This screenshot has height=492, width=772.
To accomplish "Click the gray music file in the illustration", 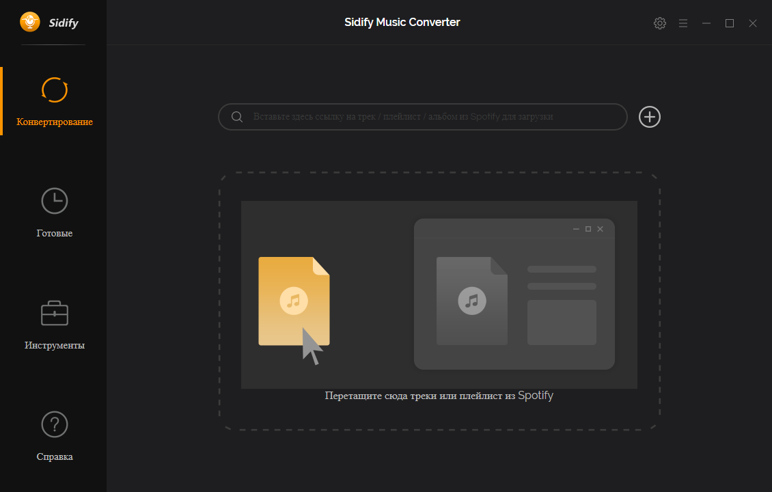I will 471,301.
